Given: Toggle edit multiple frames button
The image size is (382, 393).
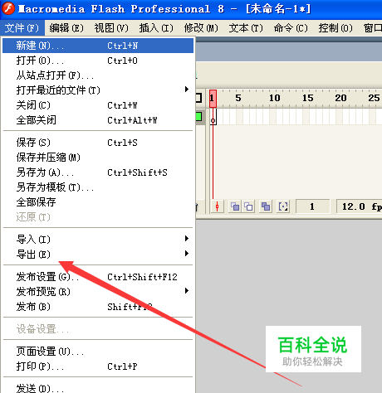Looking at the screenshot, I should [x=266, y=206].
